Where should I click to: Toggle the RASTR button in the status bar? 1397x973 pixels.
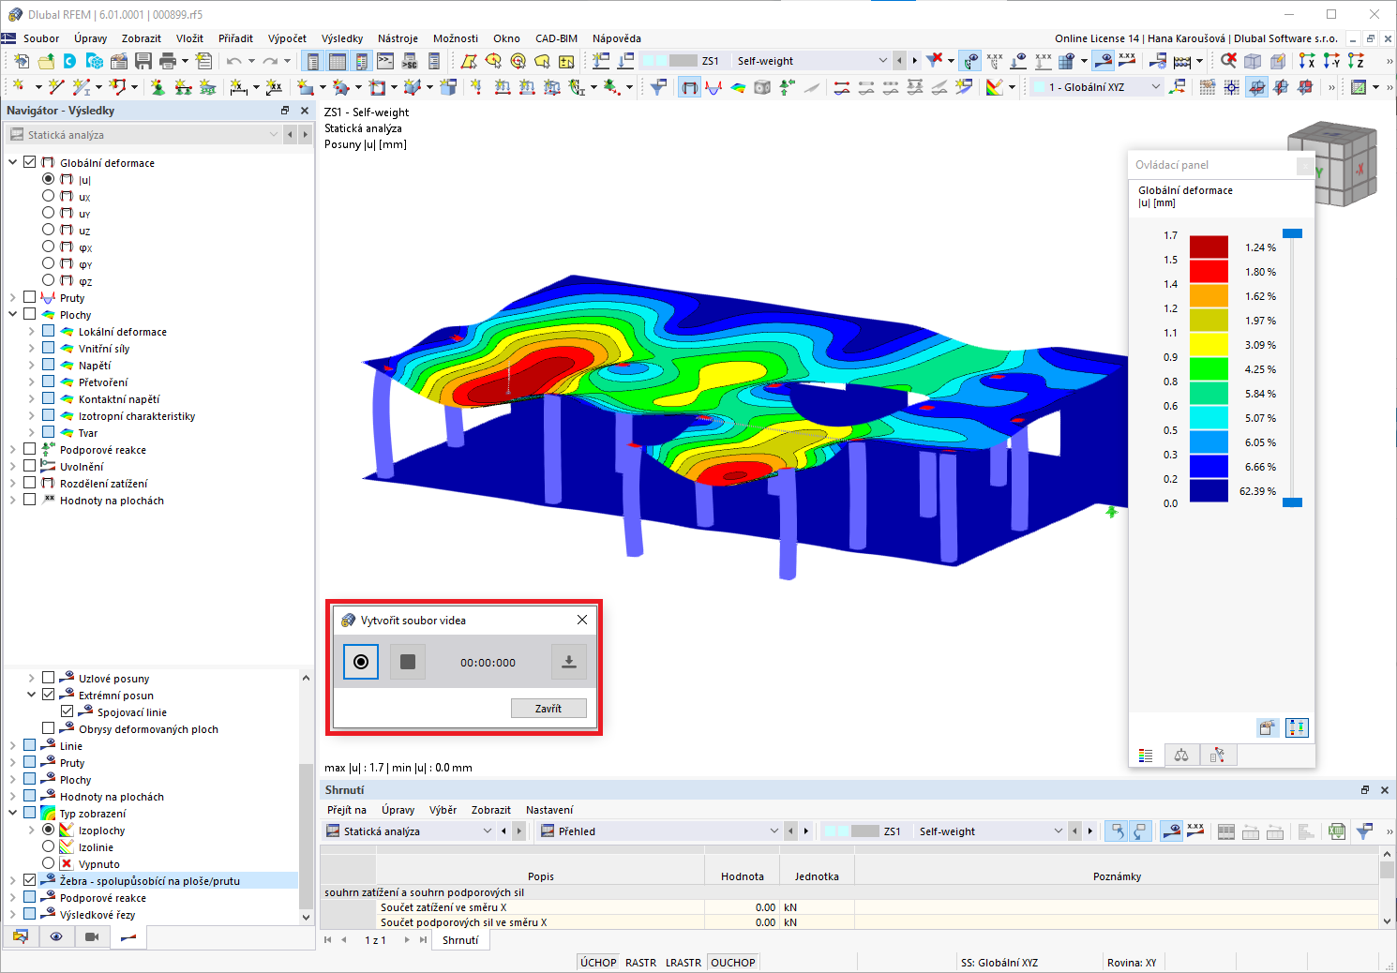click(641, 963)
